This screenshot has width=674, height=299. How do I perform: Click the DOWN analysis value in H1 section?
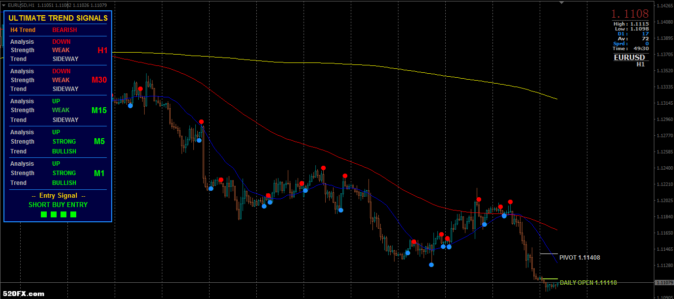(61, 42)
